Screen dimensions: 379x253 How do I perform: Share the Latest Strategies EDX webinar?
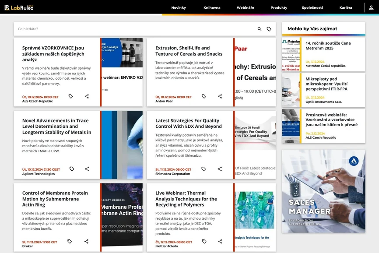220,169
